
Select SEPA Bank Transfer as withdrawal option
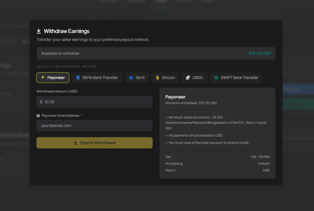(100, 78)
